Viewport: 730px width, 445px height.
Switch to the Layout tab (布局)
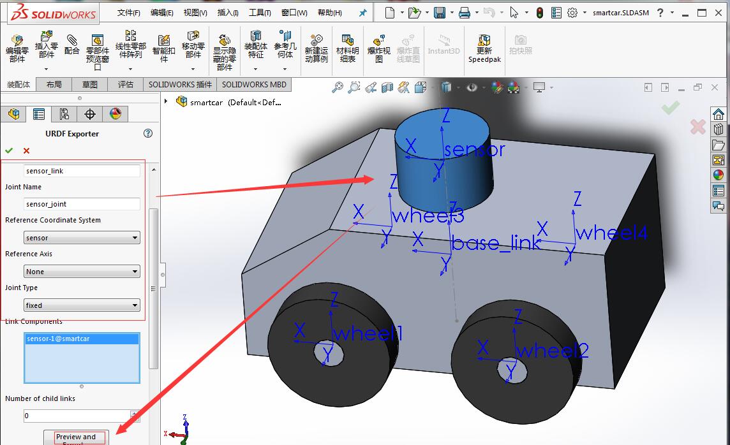click(x=54, y=84)
